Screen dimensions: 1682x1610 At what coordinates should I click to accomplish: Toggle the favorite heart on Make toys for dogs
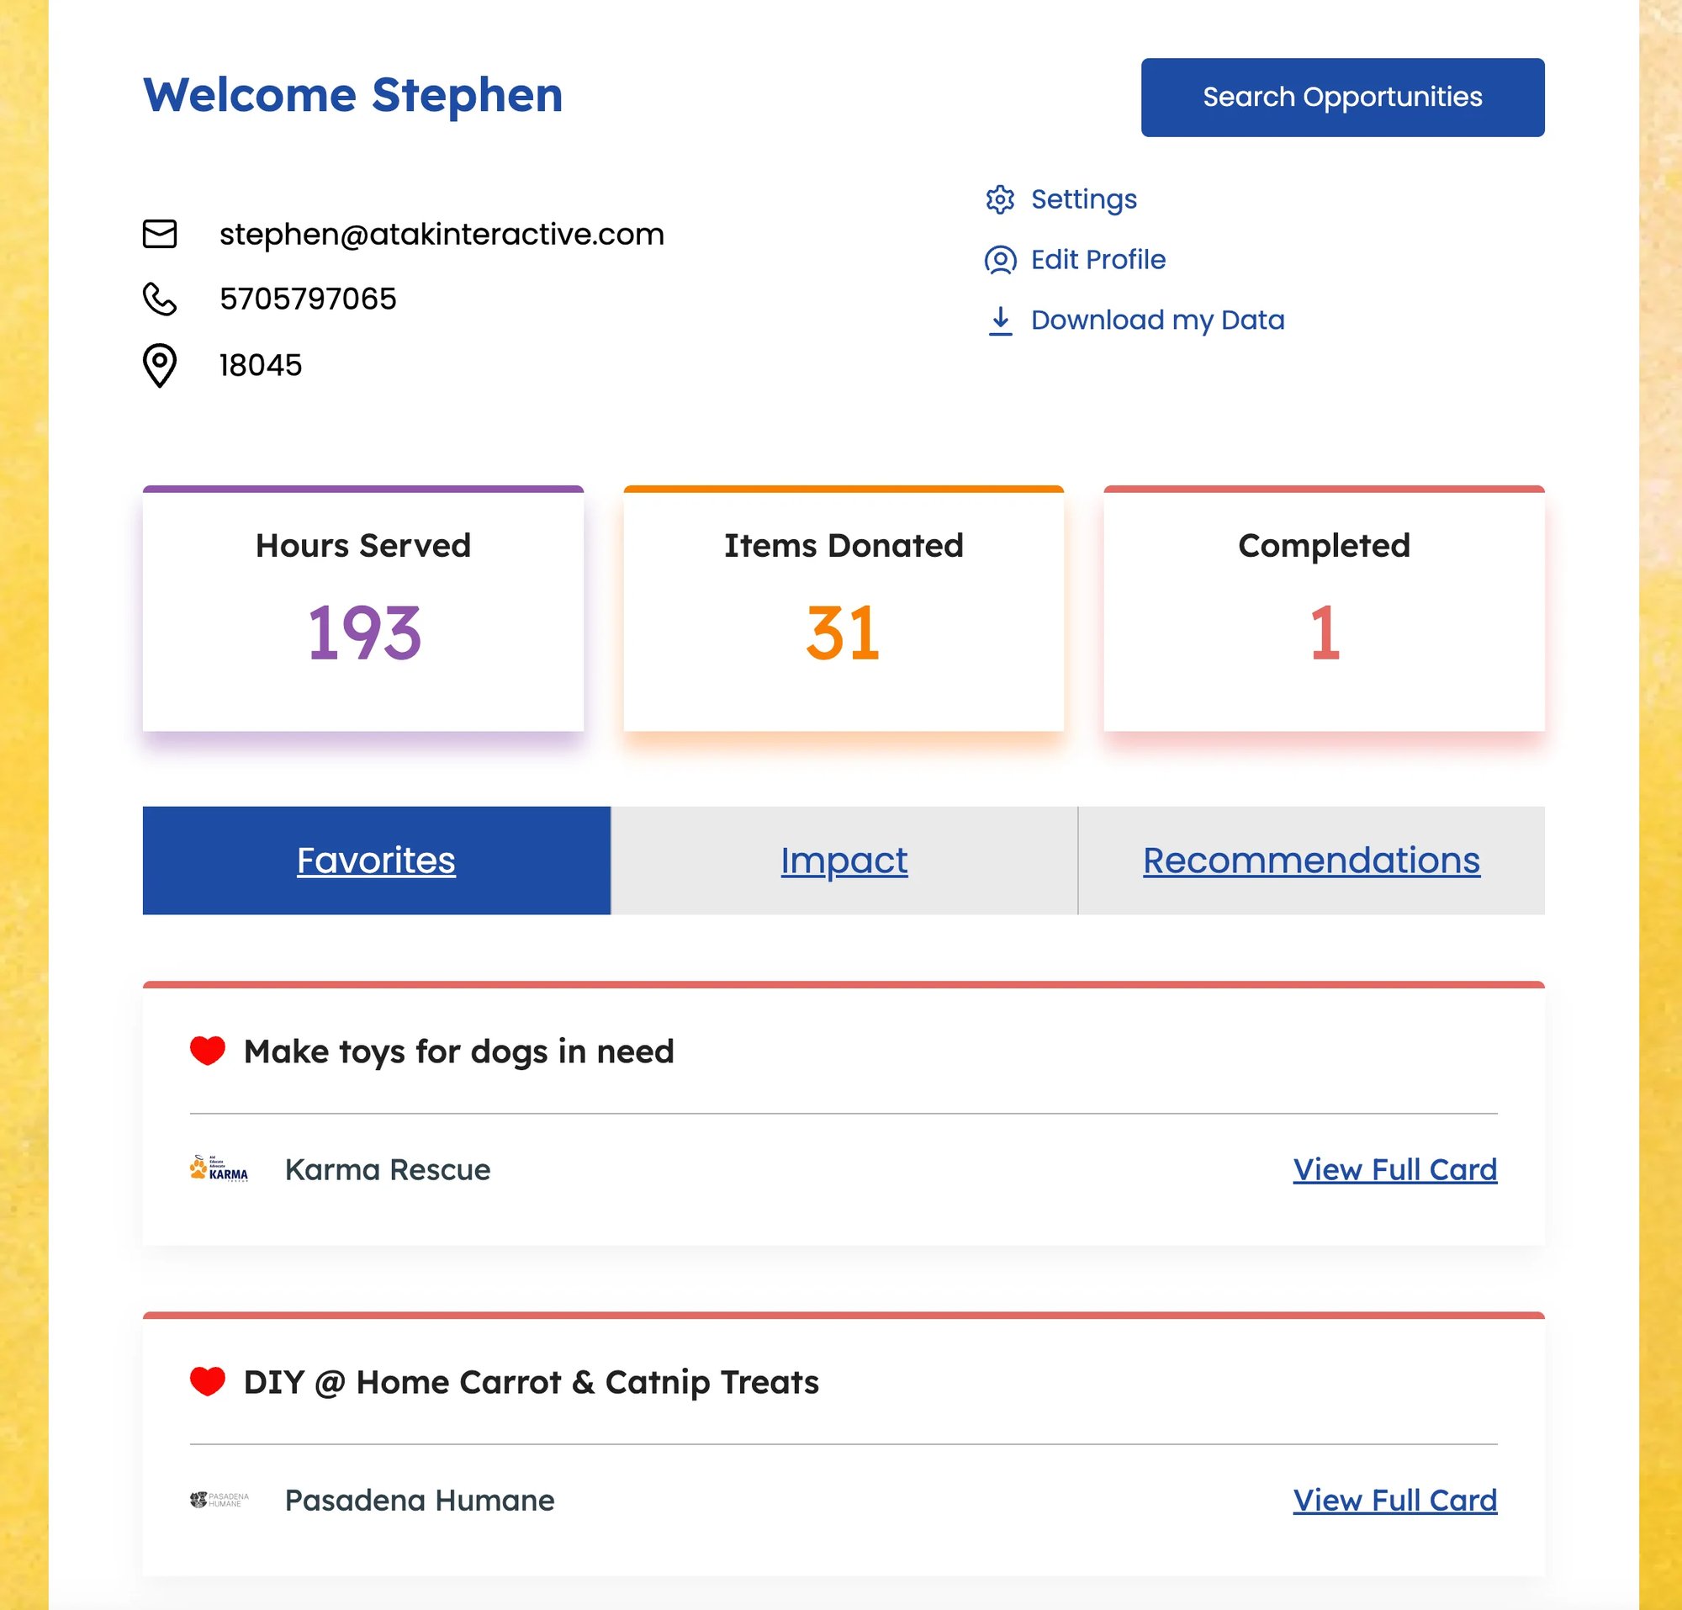pos(207,1050)
